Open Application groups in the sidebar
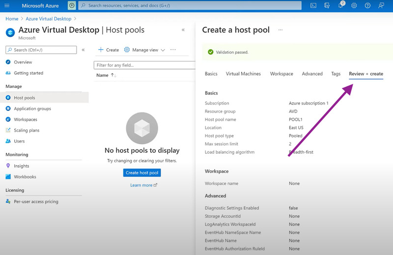This screenshot has height=255, width=393. tap(32, 109)
